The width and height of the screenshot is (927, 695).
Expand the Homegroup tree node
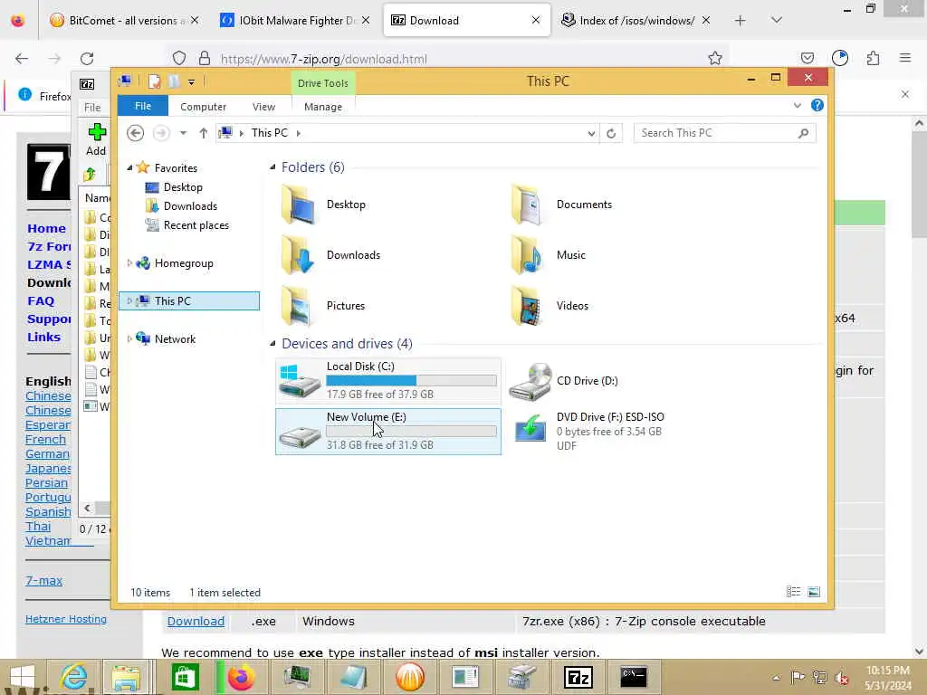(129, 263)
